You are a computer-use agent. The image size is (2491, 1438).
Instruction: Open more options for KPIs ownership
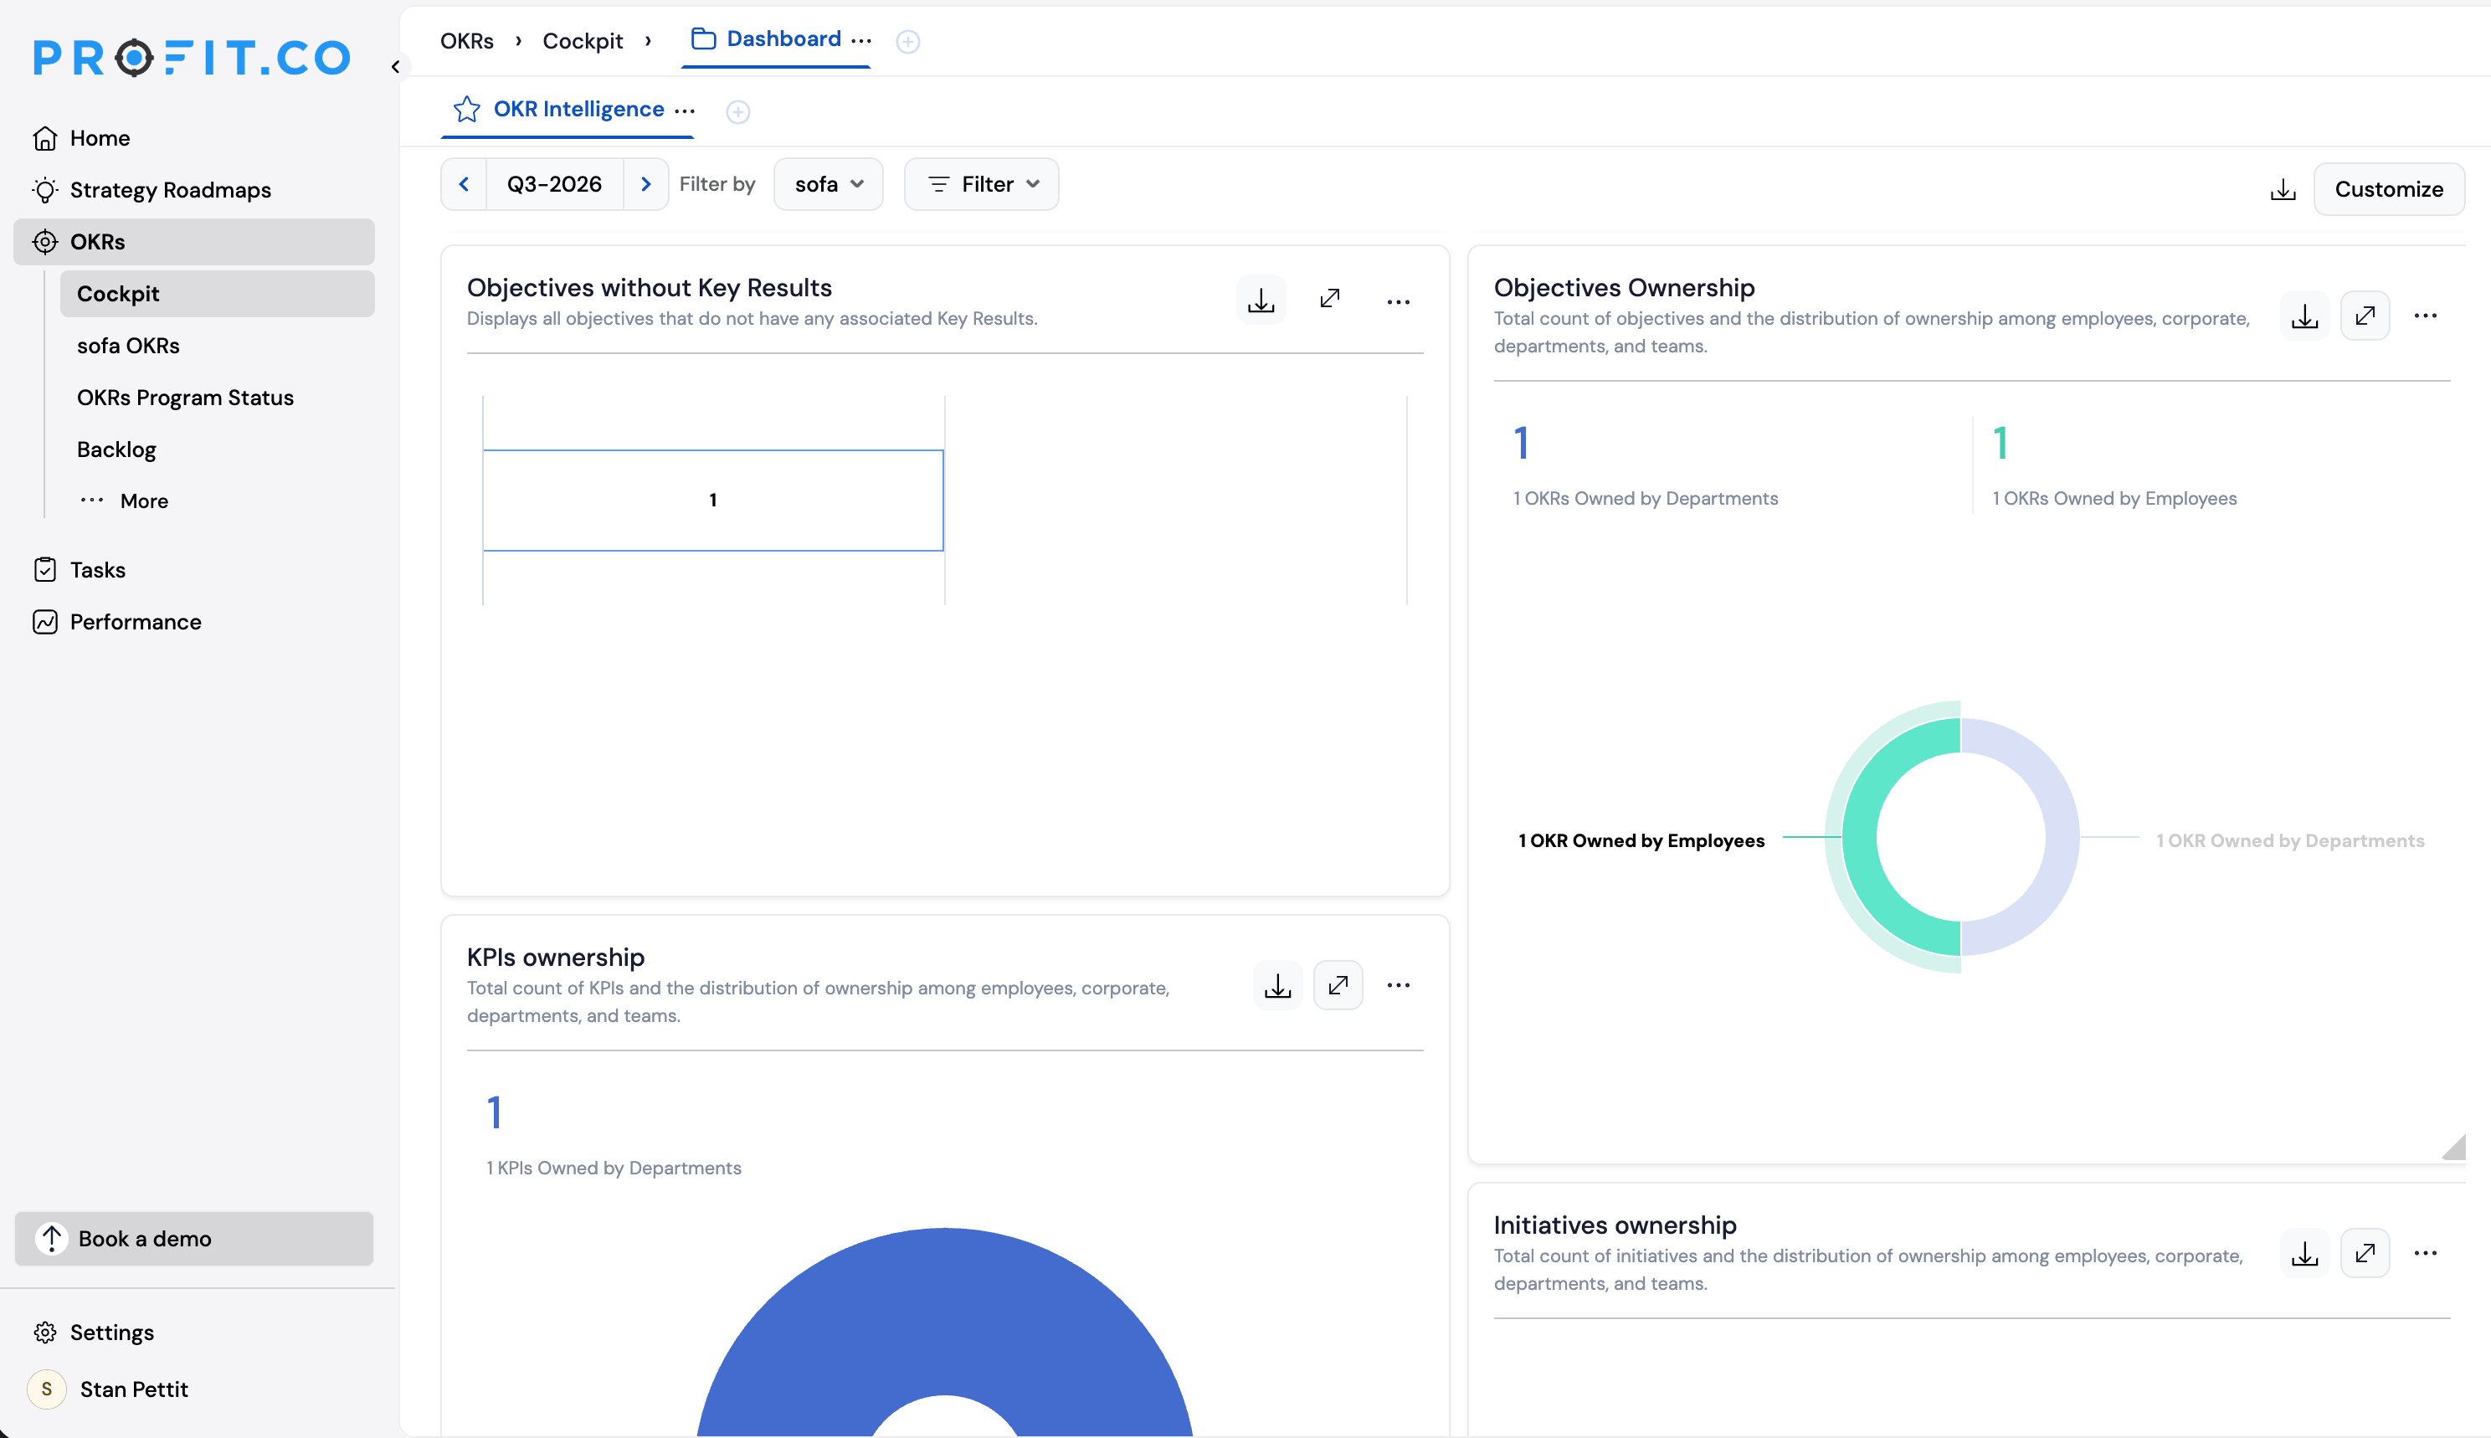(x=1399, y=986)
